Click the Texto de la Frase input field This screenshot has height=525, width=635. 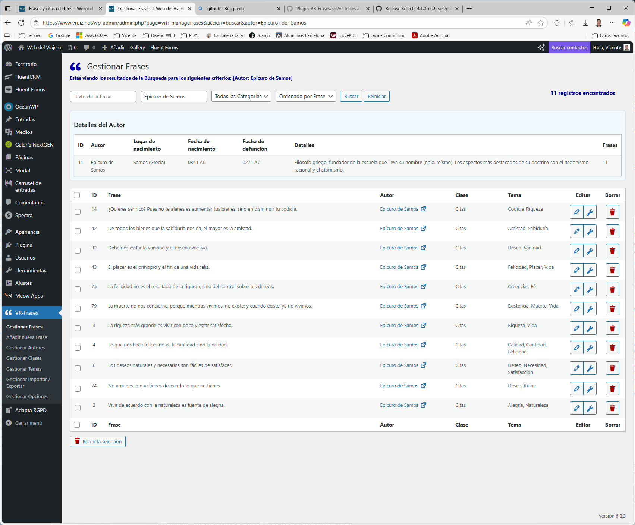(x=103, y=96)
